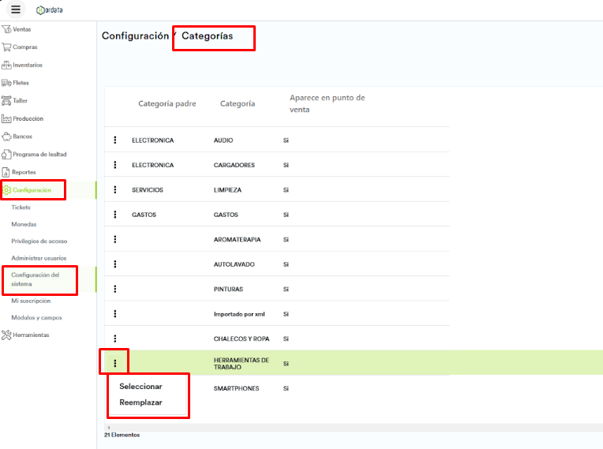Expand options menu for AUDIO row
Screen dimensions: 603x449
click(x=115, y=140)
